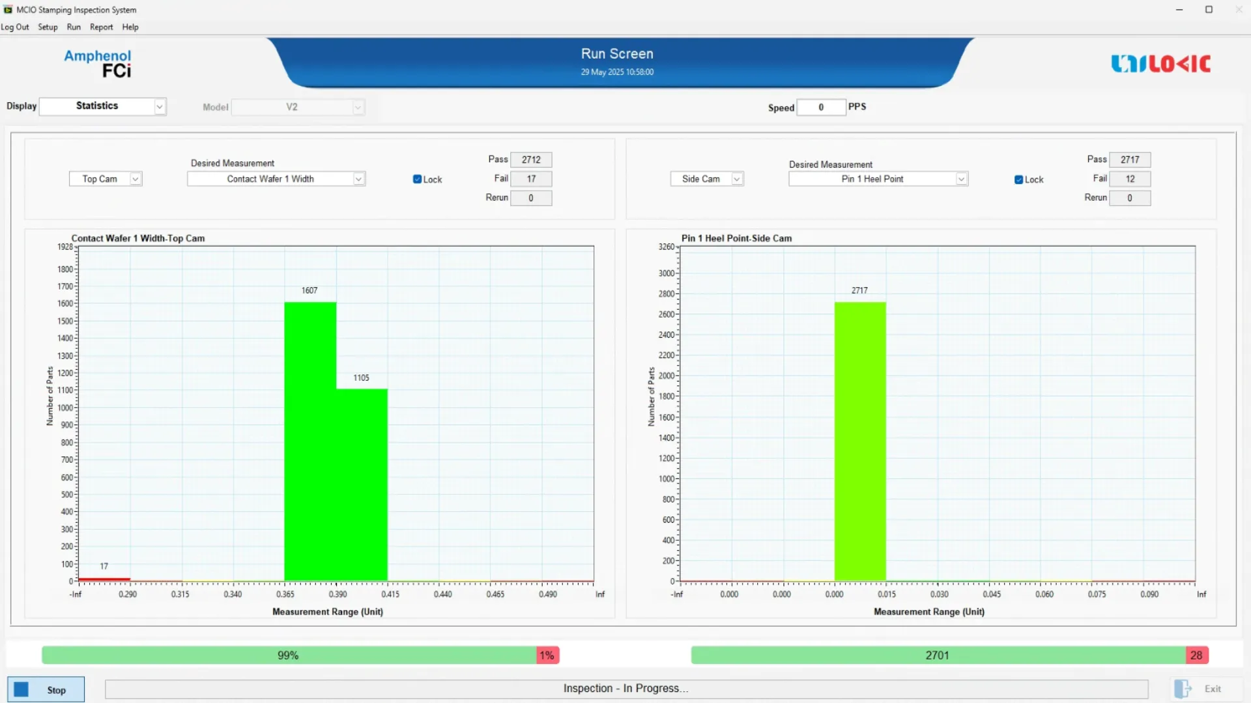Click the Speed PPS input field
Screen dimensions: 1251x703
(821, 107)
